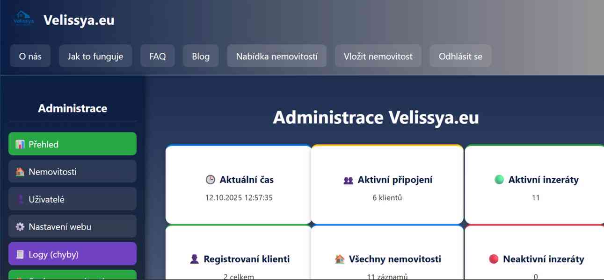The image size is (604, 280).
Task: Click the green circle in Aktivní inzeráty card
Action: tap(499, 180)
